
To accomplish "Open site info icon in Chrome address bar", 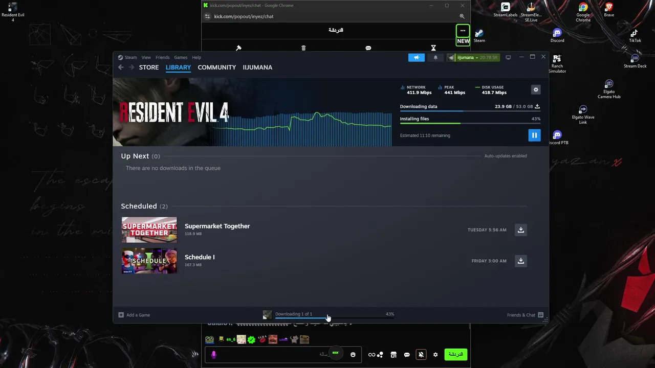I will (207, 16).
